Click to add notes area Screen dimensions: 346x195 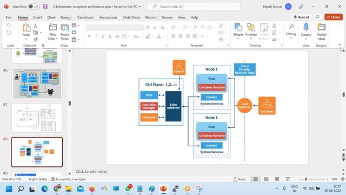[x=91, y=171]
